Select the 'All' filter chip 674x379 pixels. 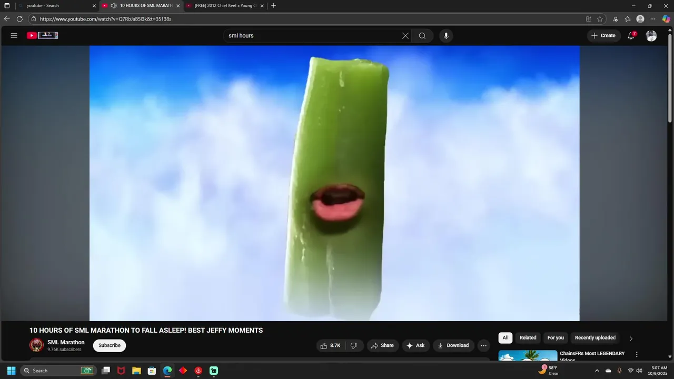(x=506, y=338)
